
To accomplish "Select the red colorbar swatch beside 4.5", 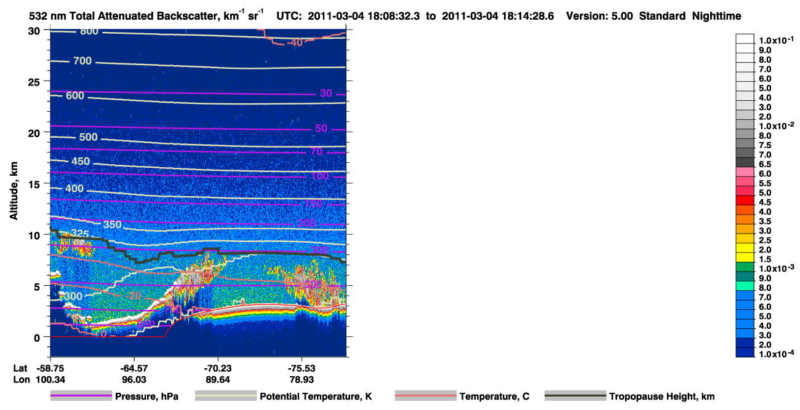I will pos(745,201).
